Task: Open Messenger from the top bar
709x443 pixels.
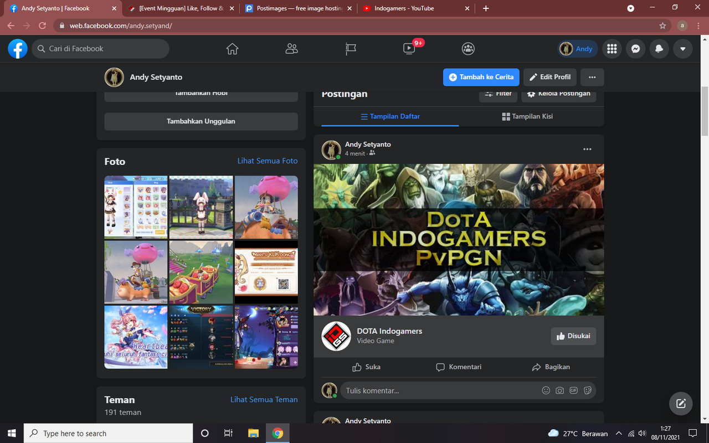Action: tap(635, 49)
